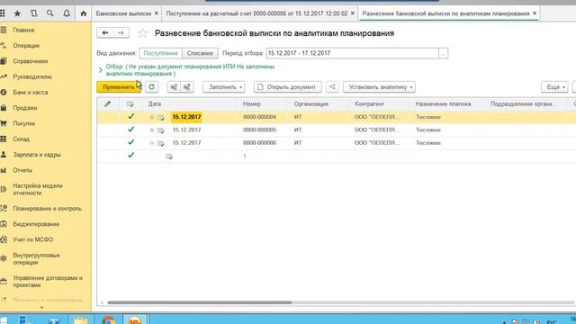Open Зарплата и кадры section
The image size is (576, 324).
click(x=36, y=155)
